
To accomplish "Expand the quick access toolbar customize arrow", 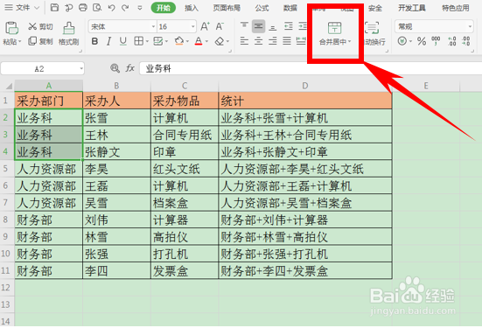I will 140,8.
